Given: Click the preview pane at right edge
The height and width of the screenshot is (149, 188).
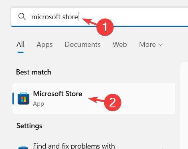Looking at the screenshot, I should [184, 105].
